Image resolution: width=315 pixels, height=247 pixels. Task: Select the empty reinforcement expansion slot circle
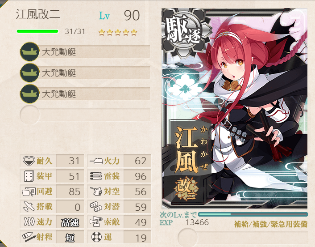pos(187,237)
